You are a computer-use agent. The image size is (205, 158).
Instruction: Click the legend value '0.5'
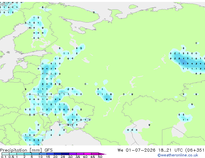pyautogui.click(x=11, y=157)
